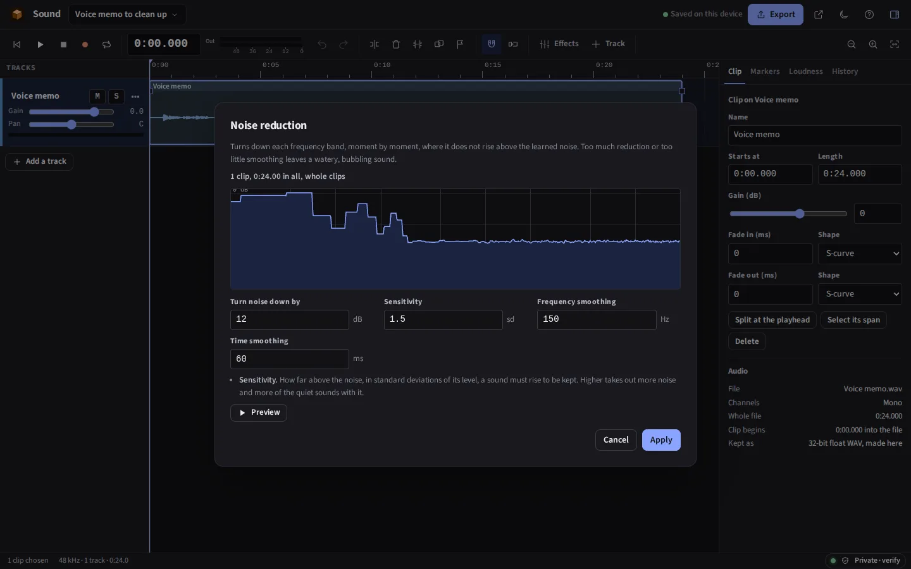Toggle snapping with the magnet icon
The image size is (911, 569).
pos(492,44)
